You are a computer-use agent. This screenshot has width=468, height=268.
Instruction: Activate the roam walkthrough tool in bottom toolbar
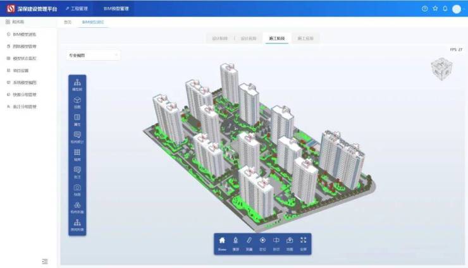236,241
